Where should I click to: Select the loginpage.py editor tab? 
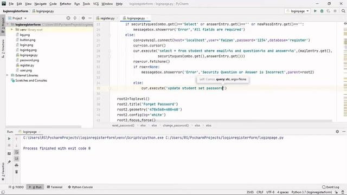click(x=136, y=18)
